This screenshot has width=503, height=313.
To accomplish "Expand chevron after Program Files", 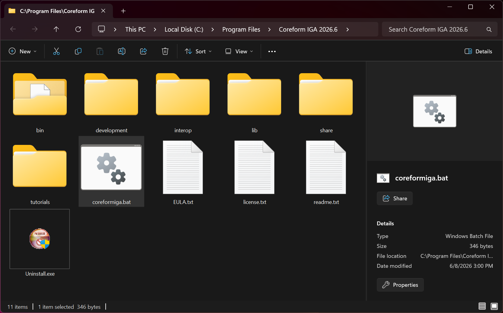I will click(x=269, y=30).
